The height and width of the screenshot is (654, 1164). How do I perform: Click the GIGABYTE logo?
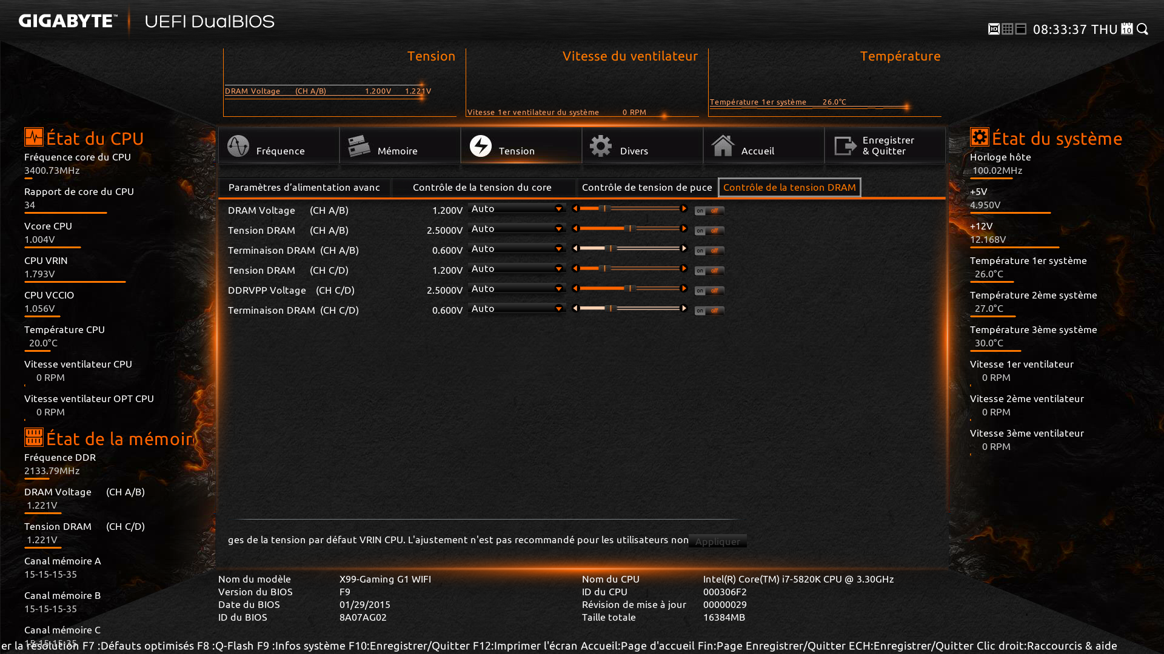[67, 21]
